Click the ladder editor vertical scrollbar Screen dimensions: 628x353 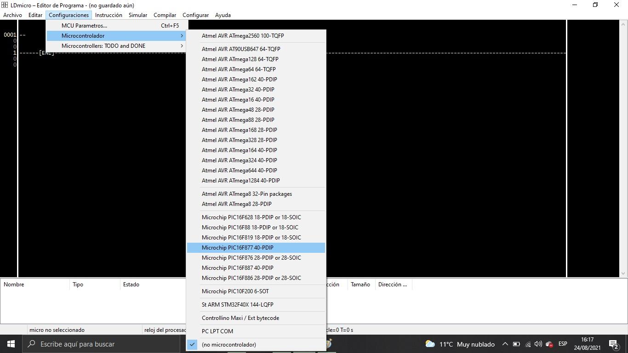pyautogui.click(x=623, y=148)
